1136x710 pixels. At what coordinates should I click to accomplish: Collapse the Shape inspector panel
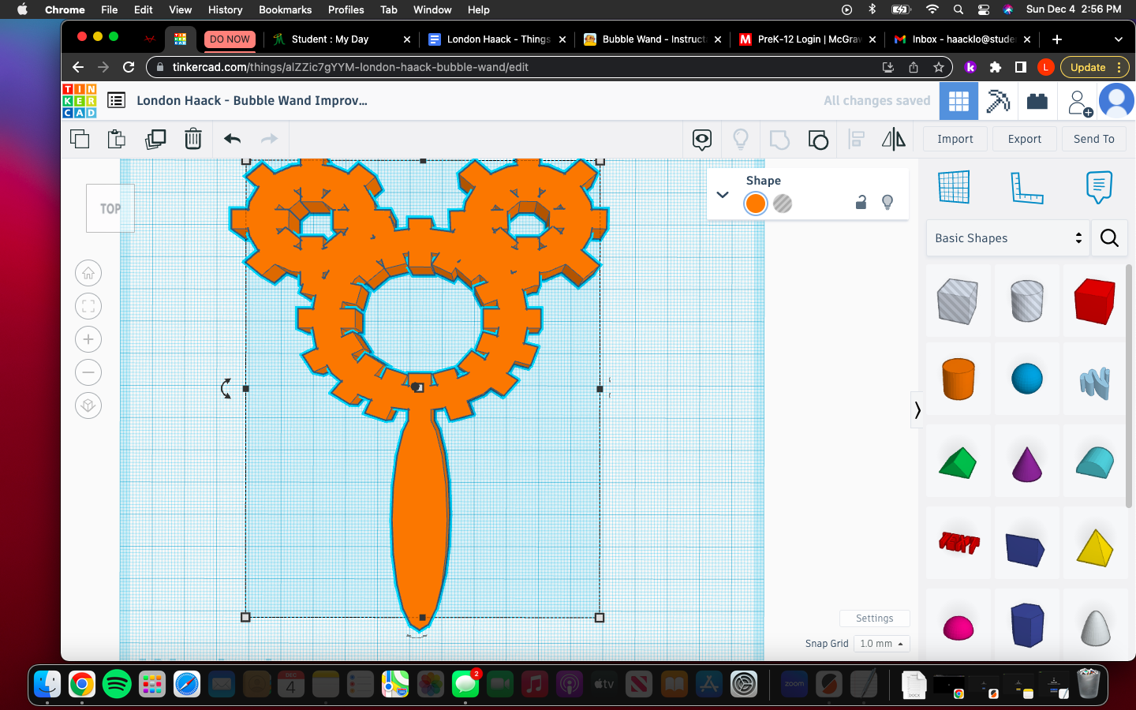[x=722, y=194]
